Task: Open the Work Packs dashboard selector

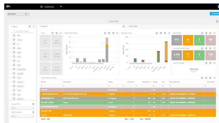Action: pyautogui.click(x=18, y=14)
